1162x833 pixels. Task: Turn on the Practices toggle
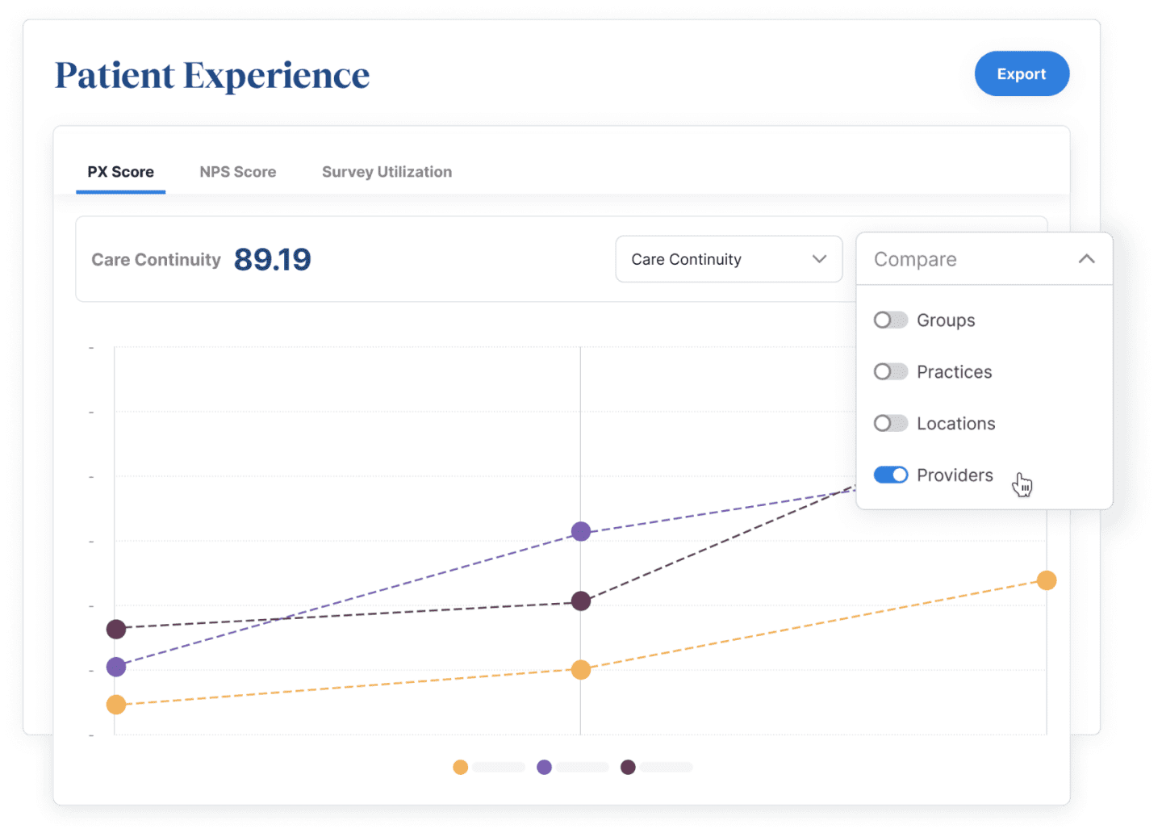(x=890, y=372)
